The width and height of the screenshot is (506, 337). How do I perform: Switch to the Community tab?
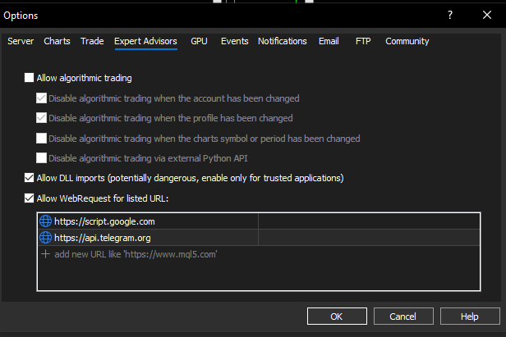[407, 41]
